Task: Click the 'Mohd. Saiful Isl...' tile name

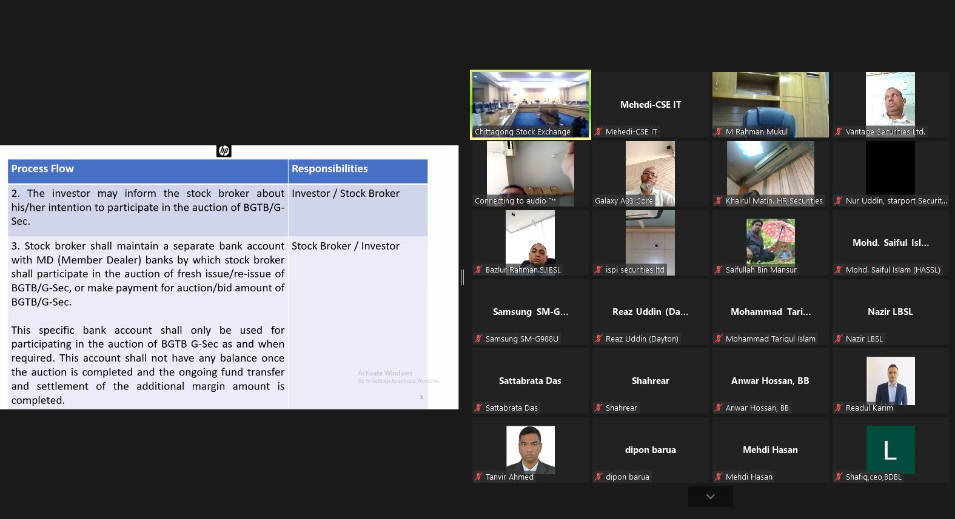Action: 891,243
